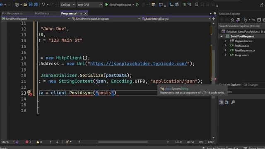265x149 pixels.
Task: Click the Alphabetical sort icon in Properties
Action: click(x=226, y=102)
